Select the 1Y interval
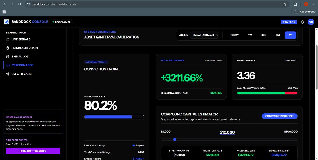This screenshot has height=160, width=318. click(290, 35)
